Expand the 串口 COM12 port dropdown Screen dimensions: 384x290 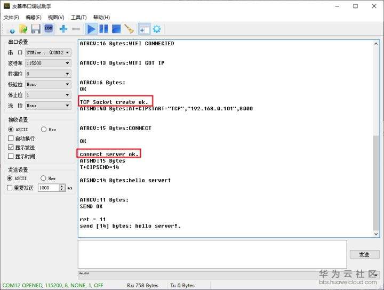tap(48, 53)
